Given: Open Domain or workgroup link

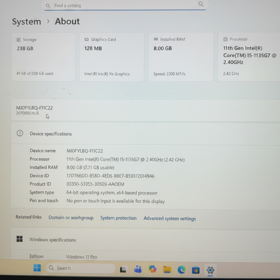Looking at the screenshot, I should (71, 218).
